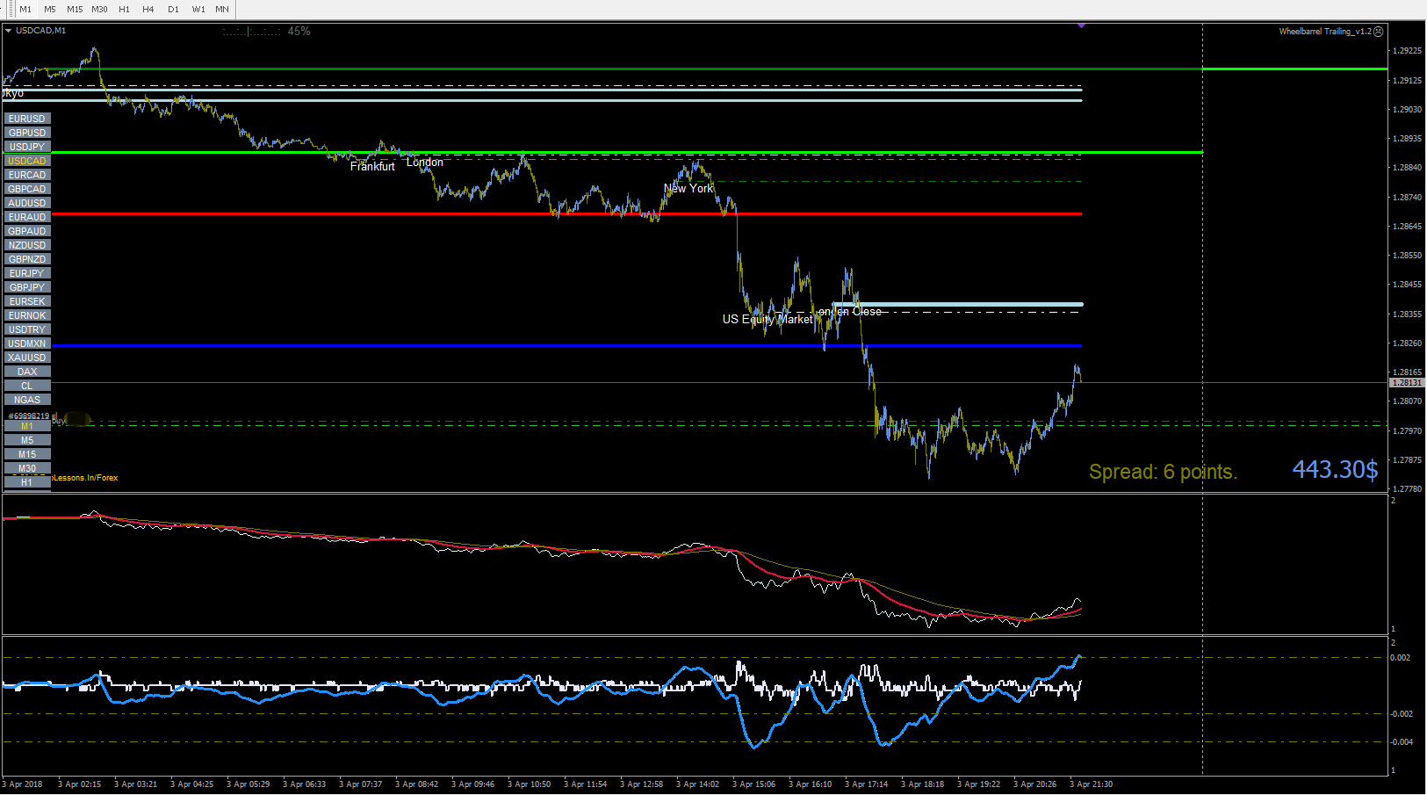1427x795 pixels.
Task: Click the Spread: 6 points label
Action: 1163,473
